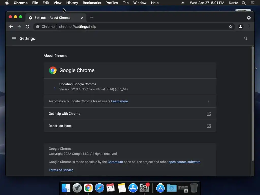Click the Chrome site info icon in address bar

[x=38, y=27]
